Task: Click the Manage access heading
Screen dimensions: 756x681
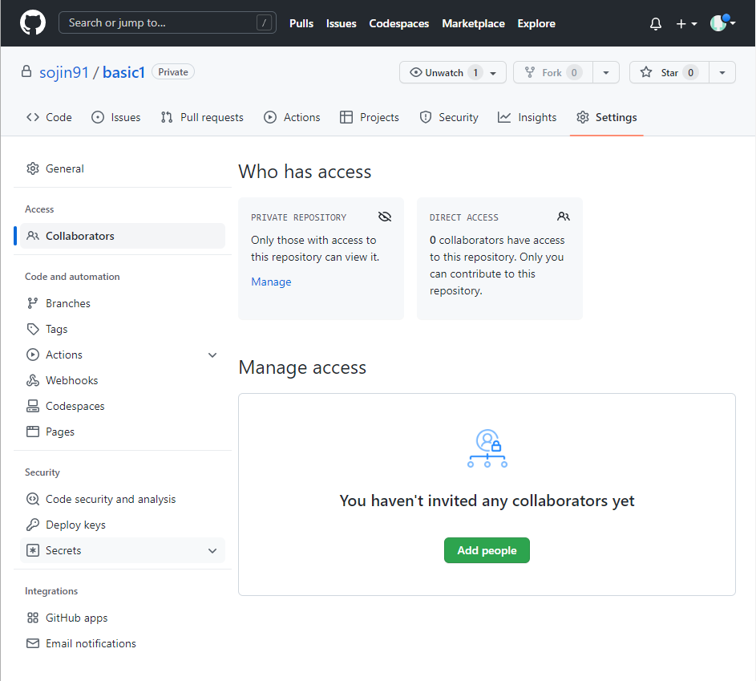Action: [x=302, y=367]
